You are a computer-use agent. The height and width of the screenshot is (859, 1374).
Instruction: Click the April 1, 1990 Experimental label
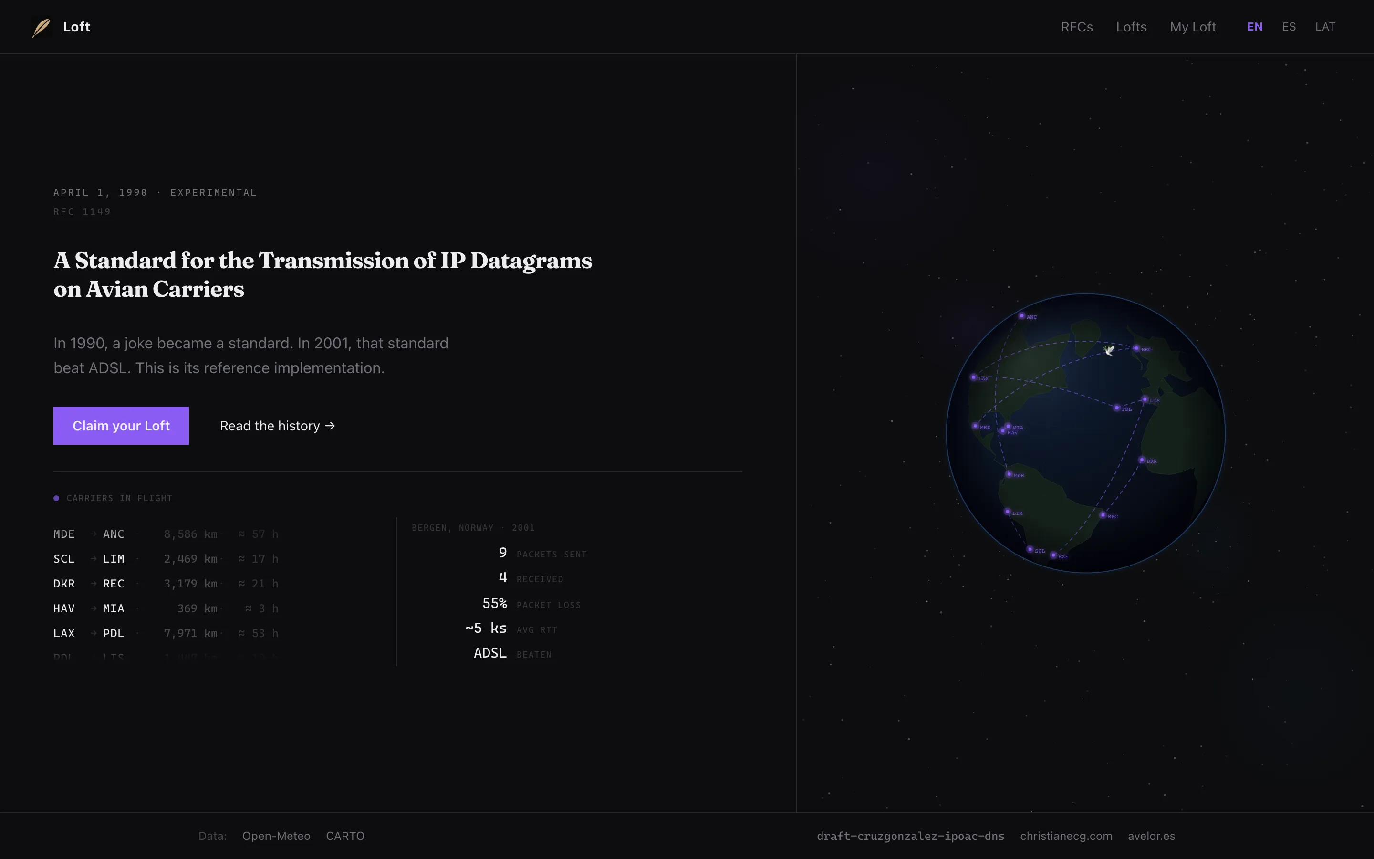point(155,193)
